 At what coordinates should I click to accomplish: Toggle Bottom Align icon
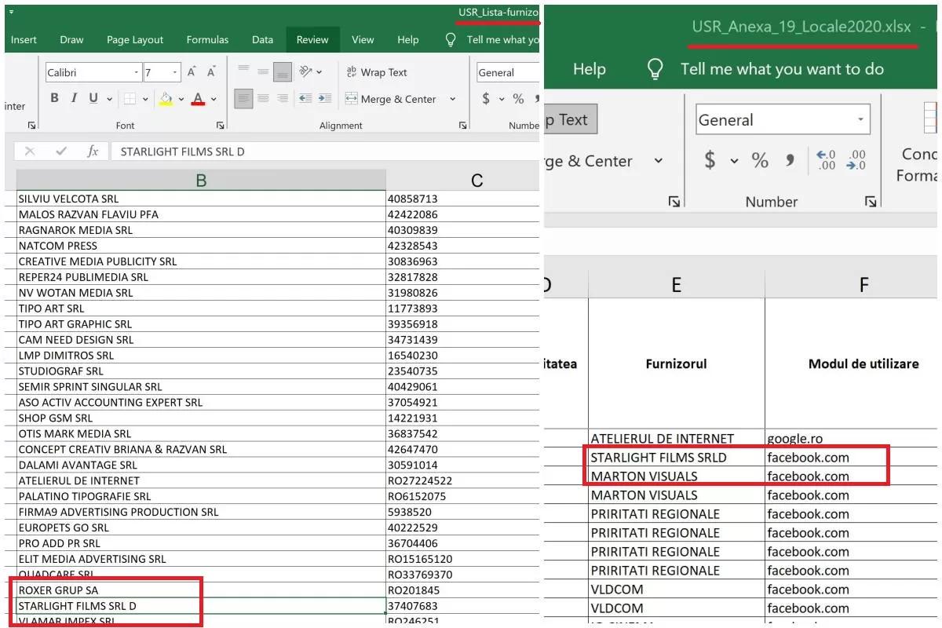point(283,72)
